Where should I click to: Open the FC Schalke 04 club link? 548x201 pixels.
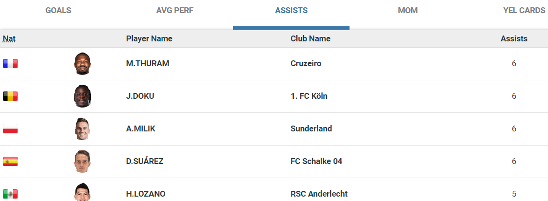(316, 162)
